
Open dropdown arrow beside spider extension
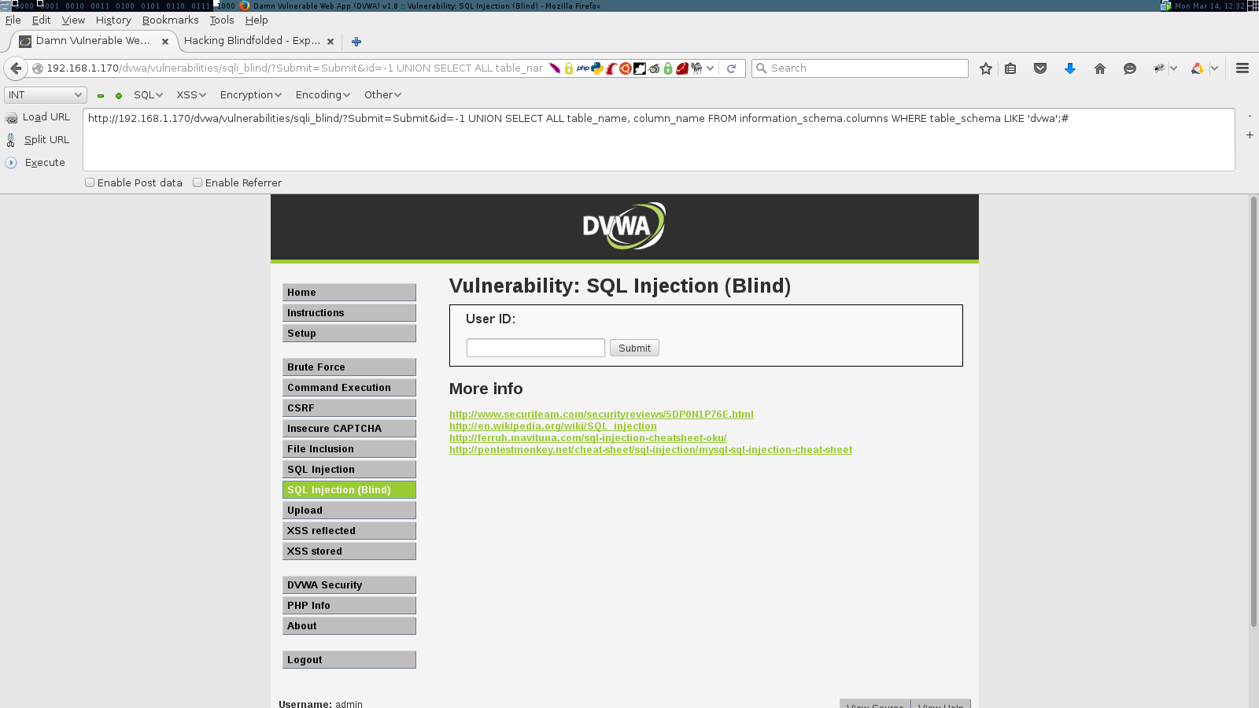pyautogui.click(x=1173, y=68)
